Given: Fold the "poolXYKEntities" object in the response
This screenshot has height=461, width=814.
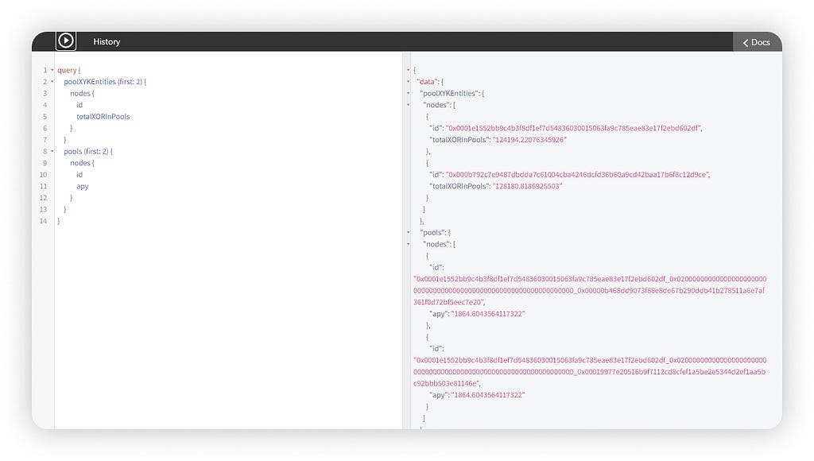Looking at the screenshot, I should [408, 94].
